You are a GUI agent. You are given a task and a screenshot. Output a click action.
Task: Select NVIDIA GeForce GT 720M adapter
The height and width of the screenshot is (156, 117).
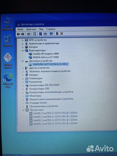coord(46,57)
